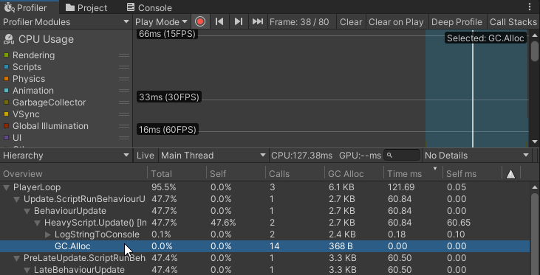Enable Call Stacks recording
Screen dimensions: 540x275
click(x=513, y=21)
